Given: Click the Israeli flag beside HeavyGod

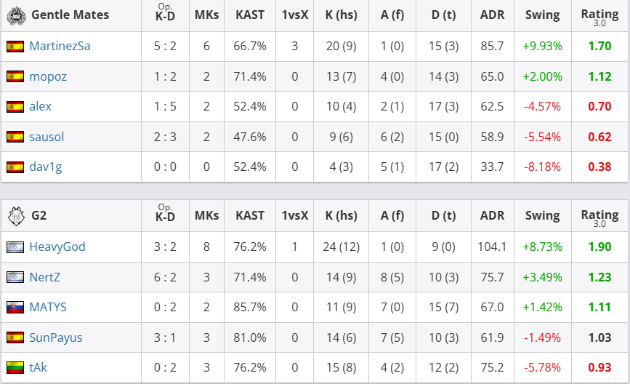Looking at the screenshot, I should click(x=15, y=247).
